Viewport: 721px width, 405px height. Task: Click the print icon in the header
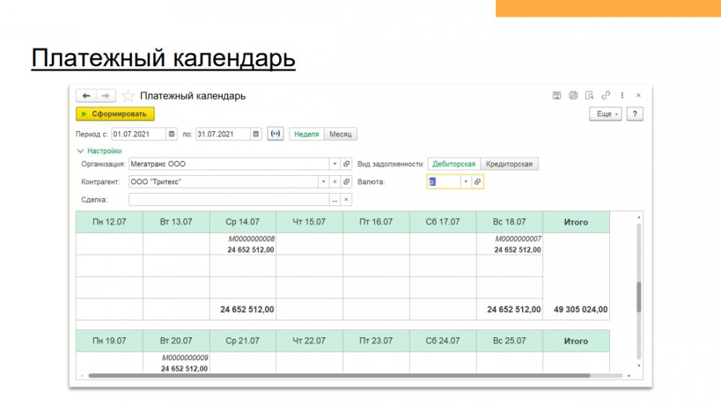point(573,95)
